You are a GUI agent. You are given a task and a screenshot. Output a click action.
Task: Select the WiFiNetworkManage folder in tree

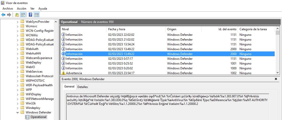(39, 99)
